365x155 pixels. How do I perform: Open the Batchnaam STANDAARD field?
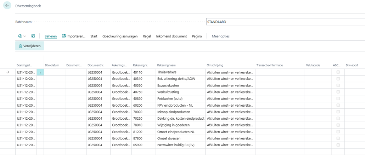(285, 22)
